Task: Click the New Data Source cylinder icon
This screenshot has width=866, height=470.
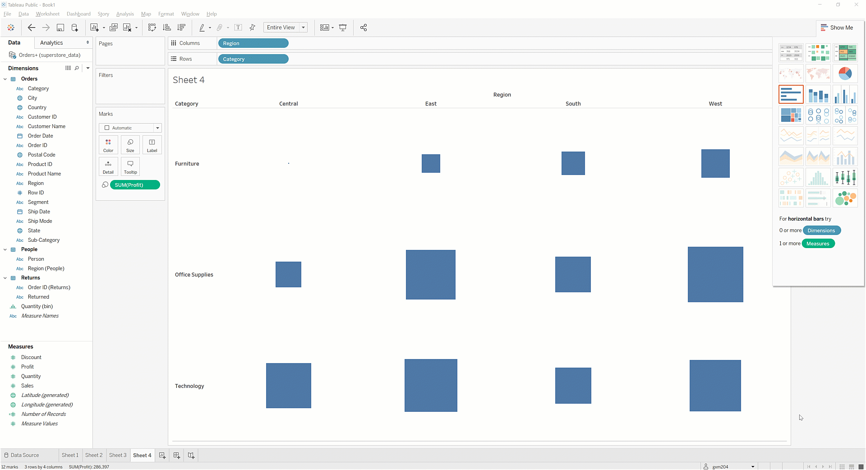Action: point(75,28)
